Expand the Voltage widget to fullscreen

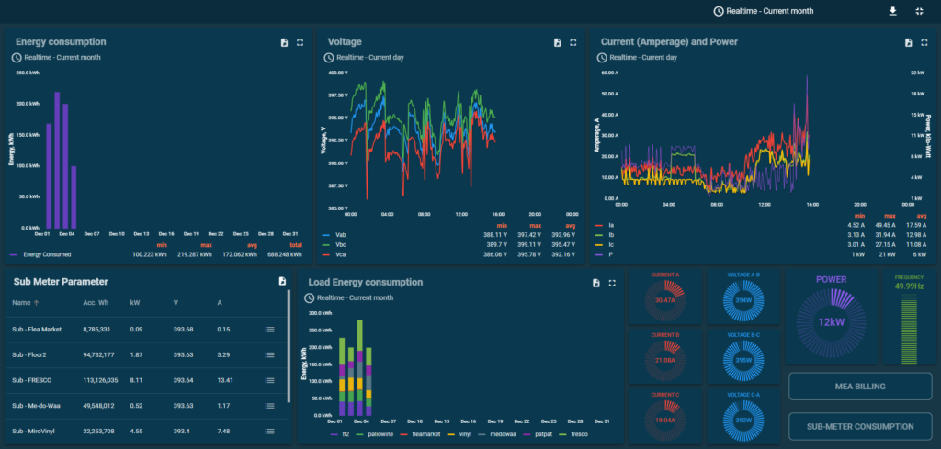click(573, 42)
